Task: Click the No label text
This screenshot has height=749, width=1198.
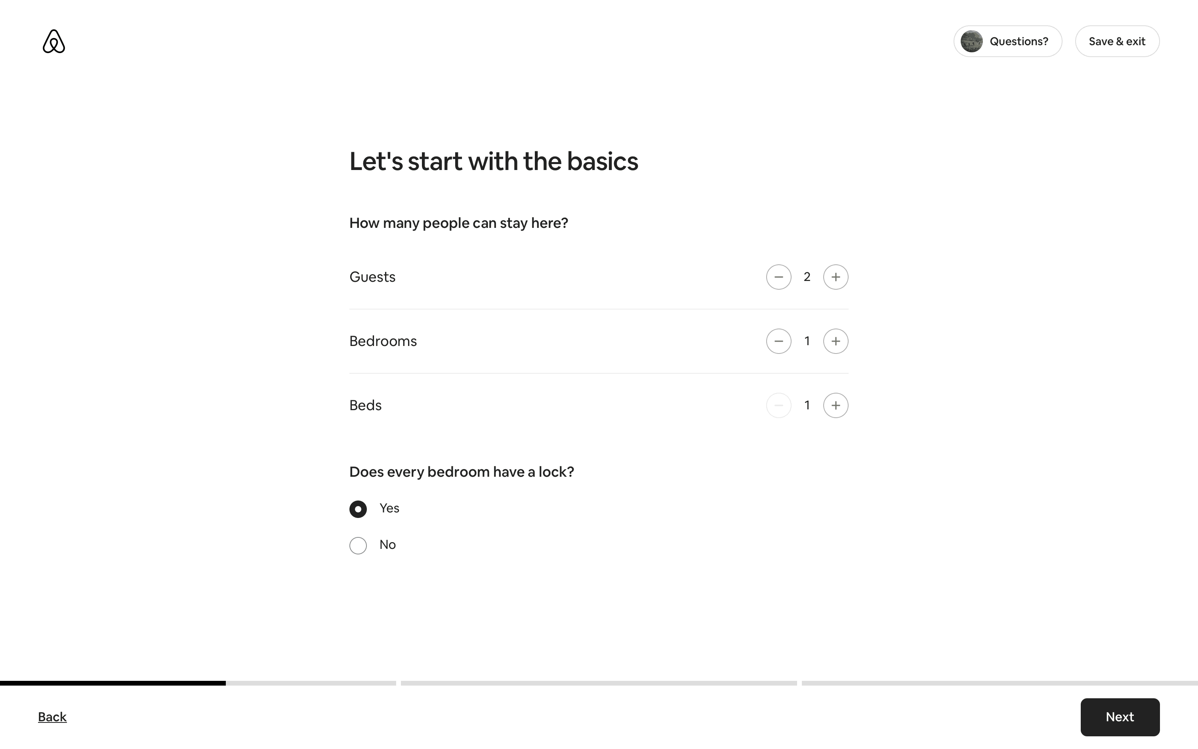Action: [x=387, y=545]
